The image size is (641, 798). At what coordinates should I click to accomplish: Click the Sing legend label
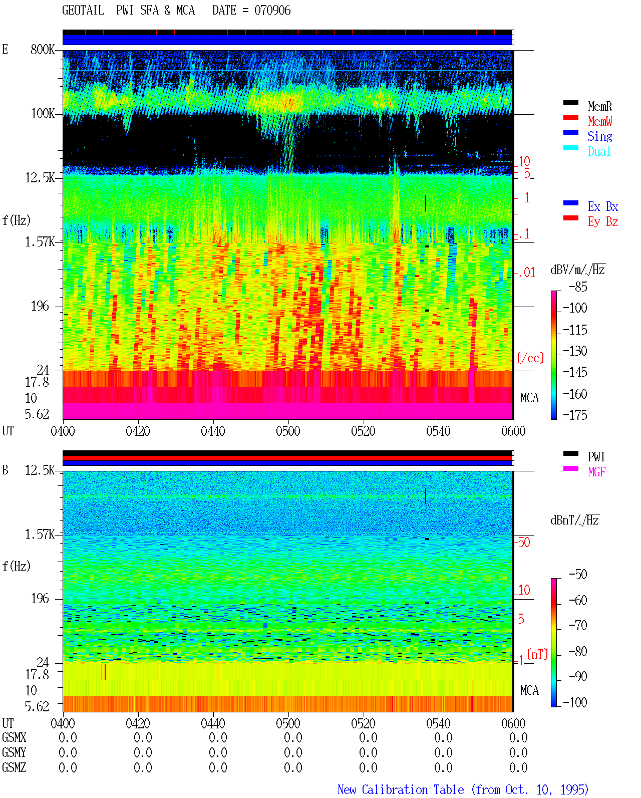600,136
